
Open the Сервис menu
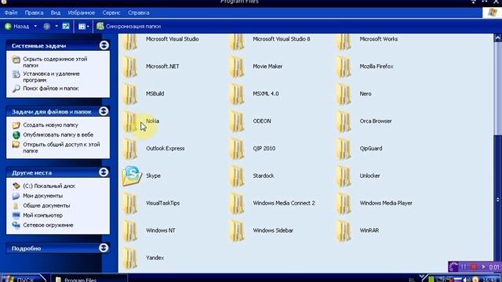[111, 13]
